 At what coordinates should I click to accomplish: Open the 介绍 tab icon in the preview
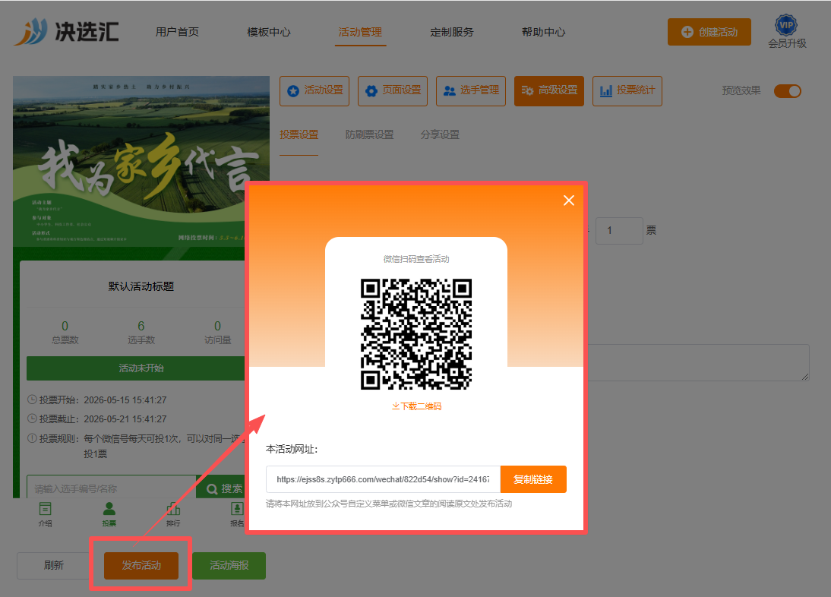45,514
